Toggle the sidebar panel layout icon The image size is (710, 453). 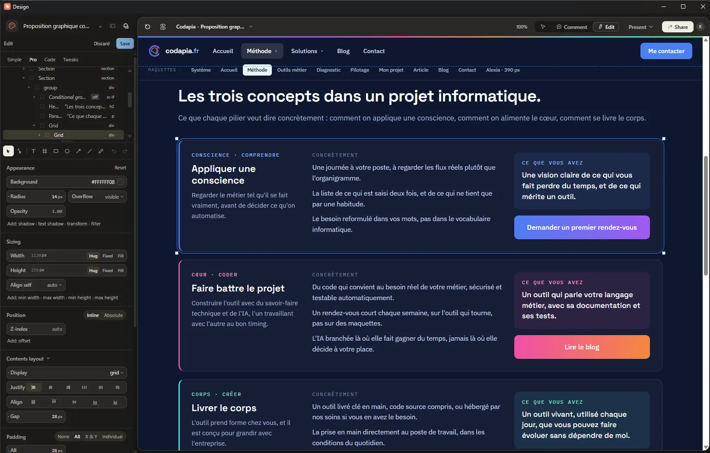112,26
